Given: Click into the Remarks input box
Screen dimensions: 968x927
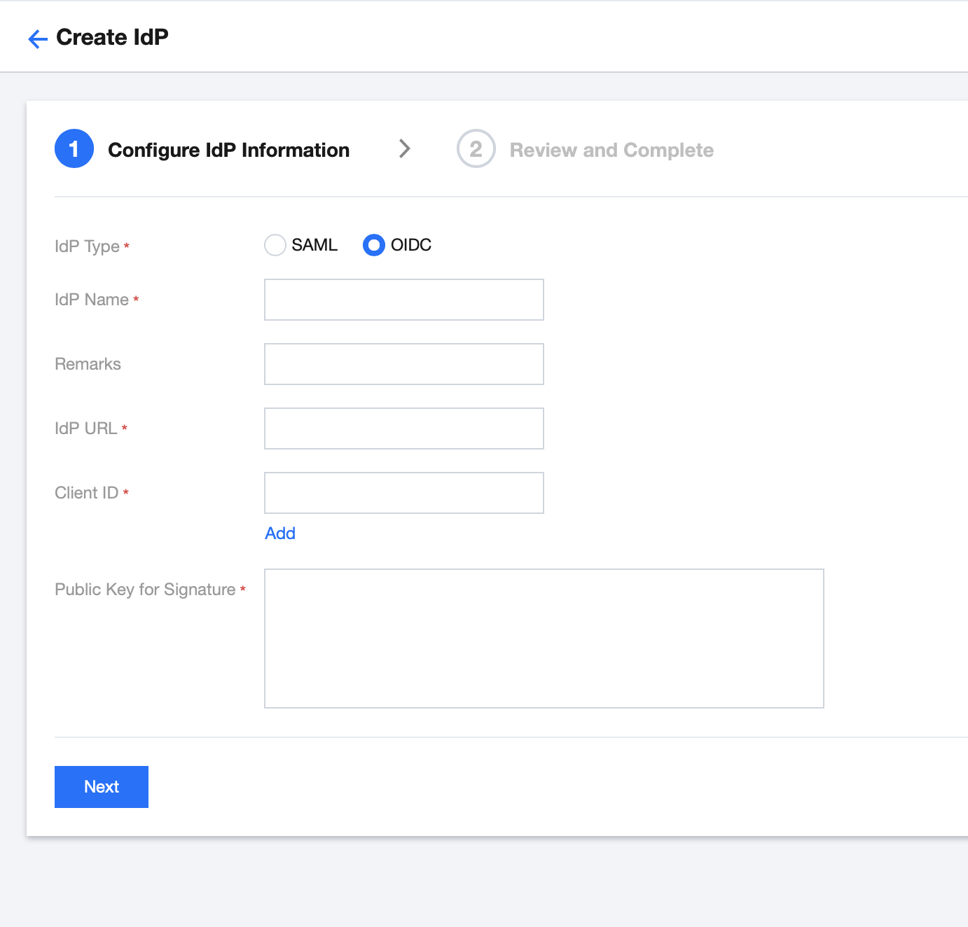Looking at the screenshot, I should click(404, 364).
